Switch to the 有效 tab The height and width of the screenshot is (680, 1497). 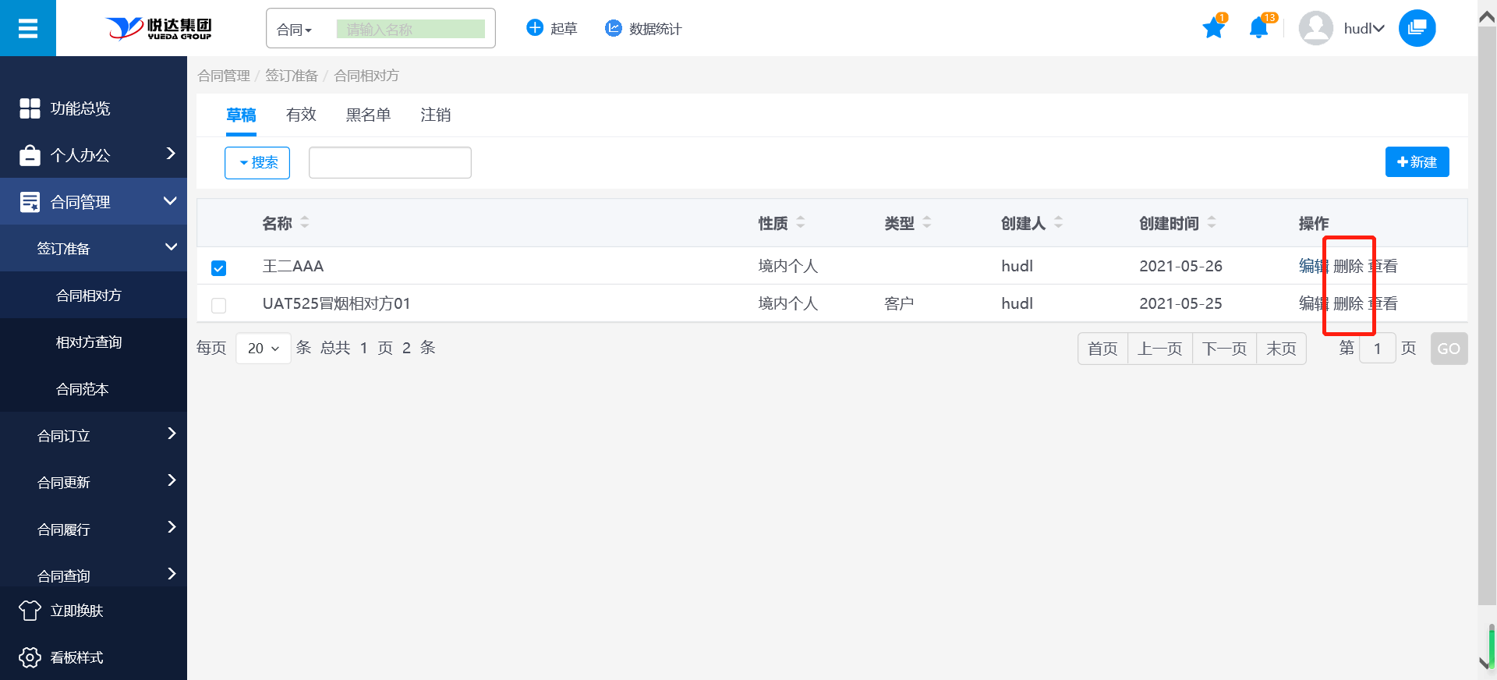pyautogui.click(x=301, y=115)
